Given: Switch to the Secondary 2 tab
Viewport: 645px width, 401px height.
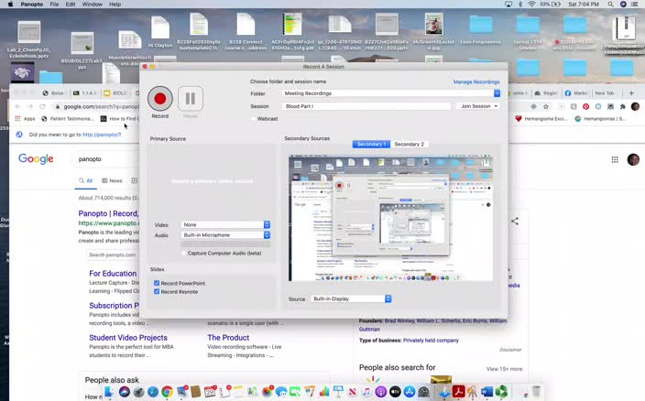Looking at the screenshot, I should click(x=409, y=145).
